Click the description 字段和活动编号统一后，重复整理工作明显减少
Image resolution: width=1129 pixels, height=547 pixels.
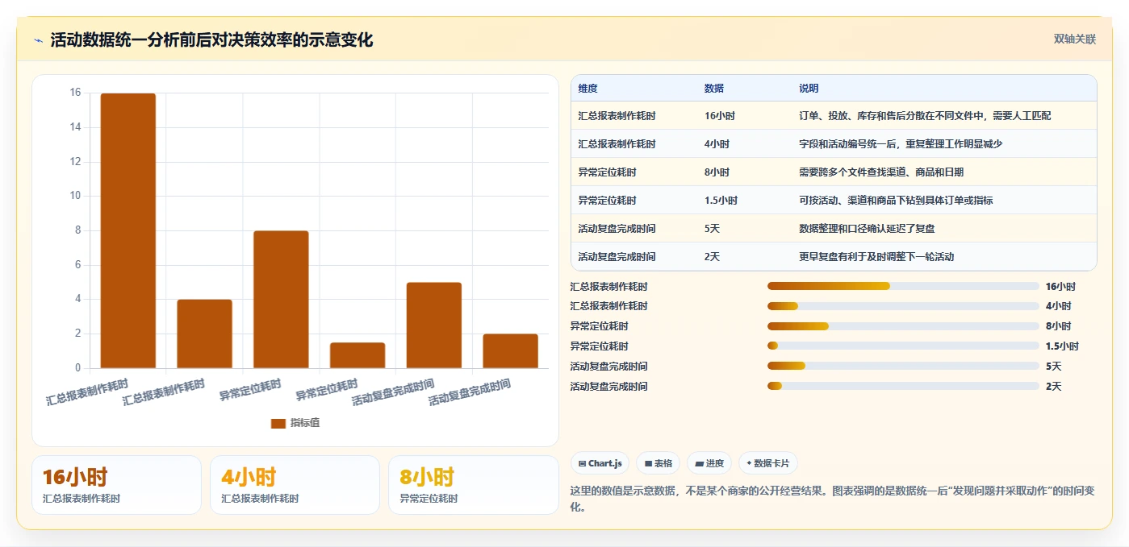pyautogui.click(x=901, y=144)
